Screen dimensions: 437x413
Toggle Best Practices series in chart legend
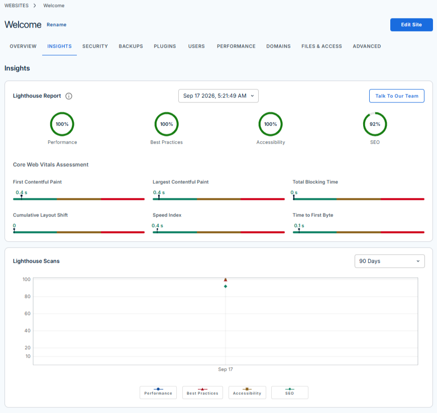point(202,392)
